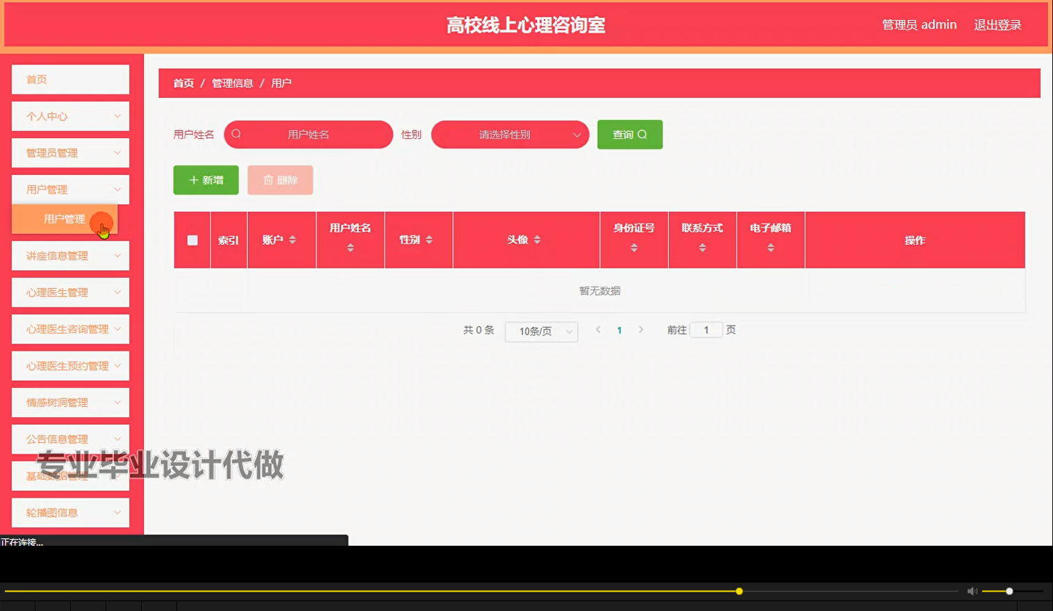Mute the video using the speaker icon
Viewport: 1053px width, 611px height.
point(971,591)
